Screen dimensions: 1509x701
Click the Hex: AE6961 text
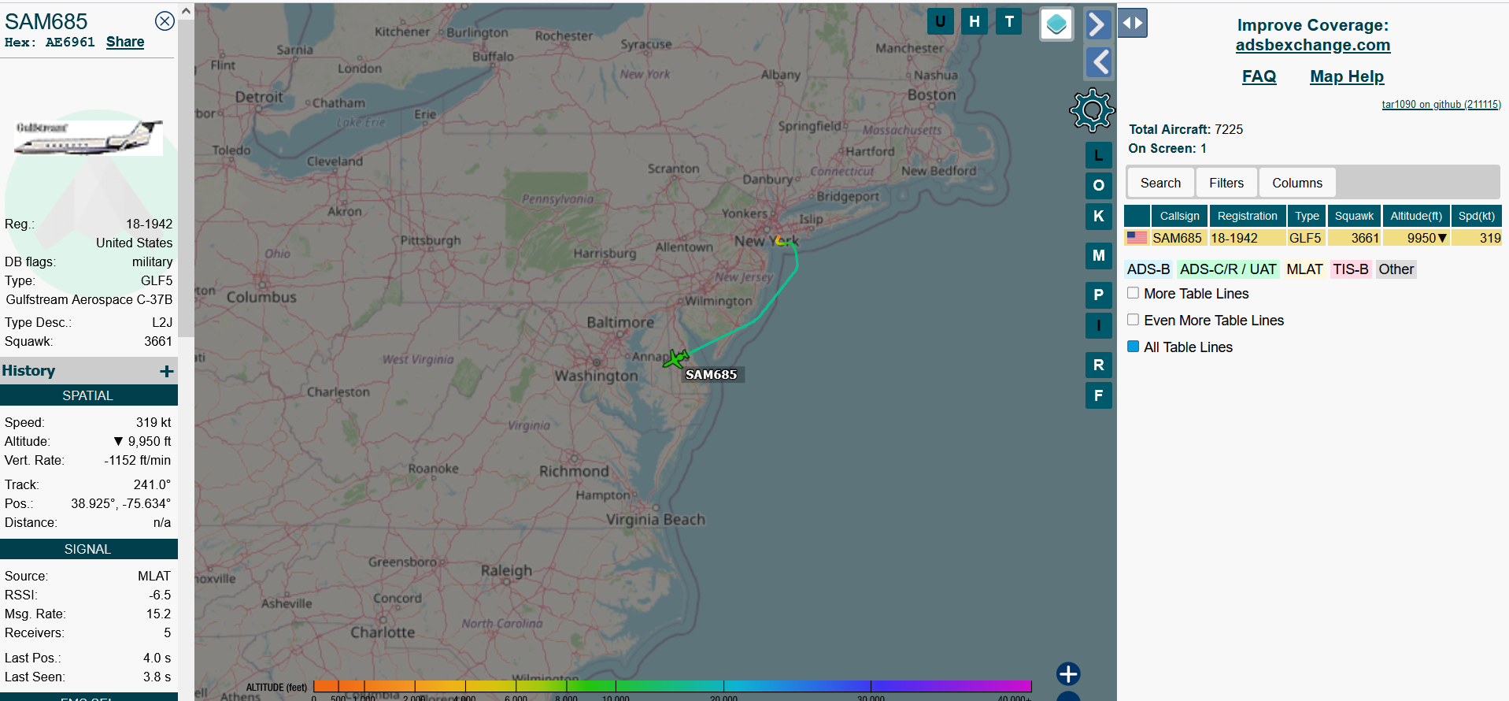click(50, 43)
